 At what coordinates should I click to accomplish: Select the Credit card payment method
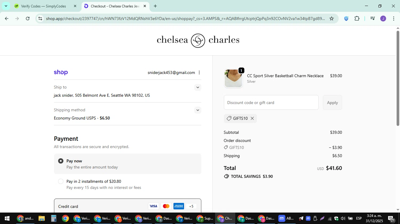127,206
